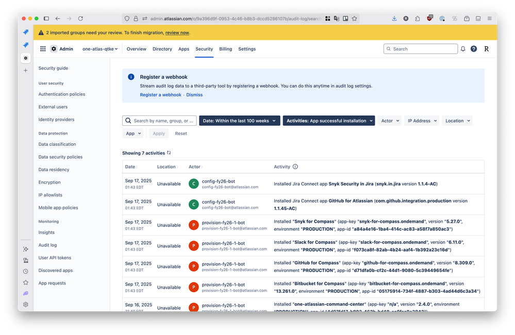This screenshot has height=335, width=515.
Task: Open the Date: Within the last 100 weeks filter
Action: [239, 121]
